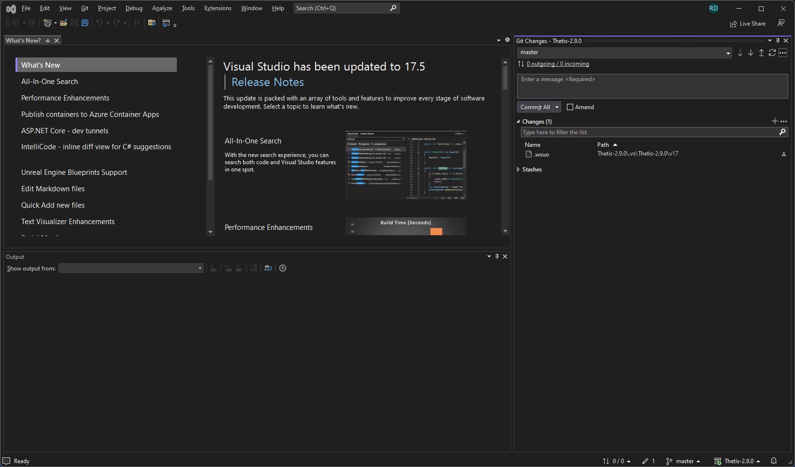Open the Git Changes more actions ellipsis

point(783,53)
